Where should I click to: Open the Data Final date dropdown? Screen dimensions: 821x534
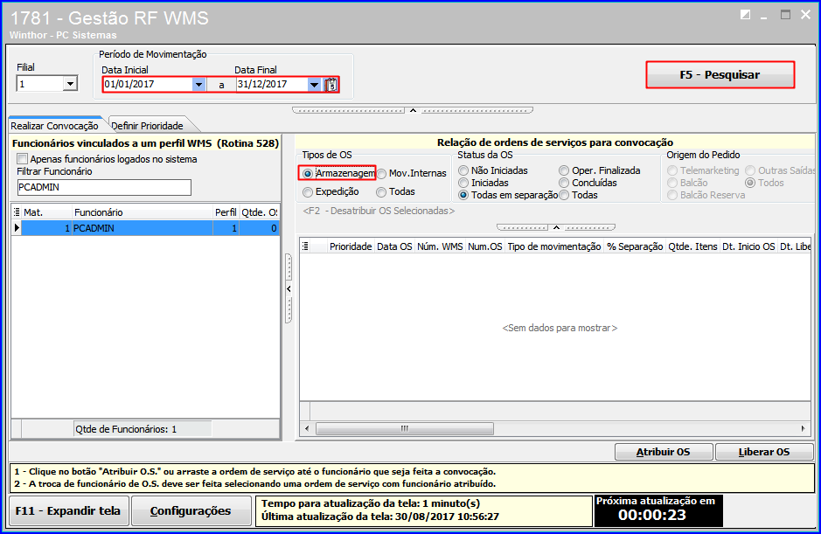tap(314, 84)
